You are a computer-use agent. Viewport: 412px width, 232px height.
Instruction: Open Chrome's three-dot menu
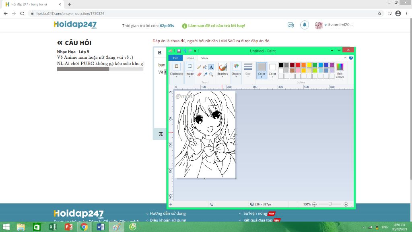tap(406, 13)
